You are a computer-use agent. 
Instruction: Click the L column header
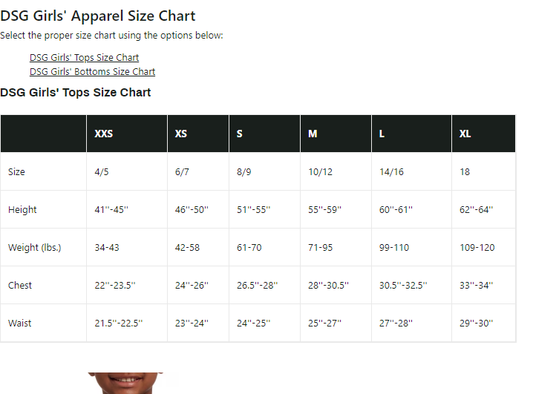pyautogui.click(x=382, y=134)
